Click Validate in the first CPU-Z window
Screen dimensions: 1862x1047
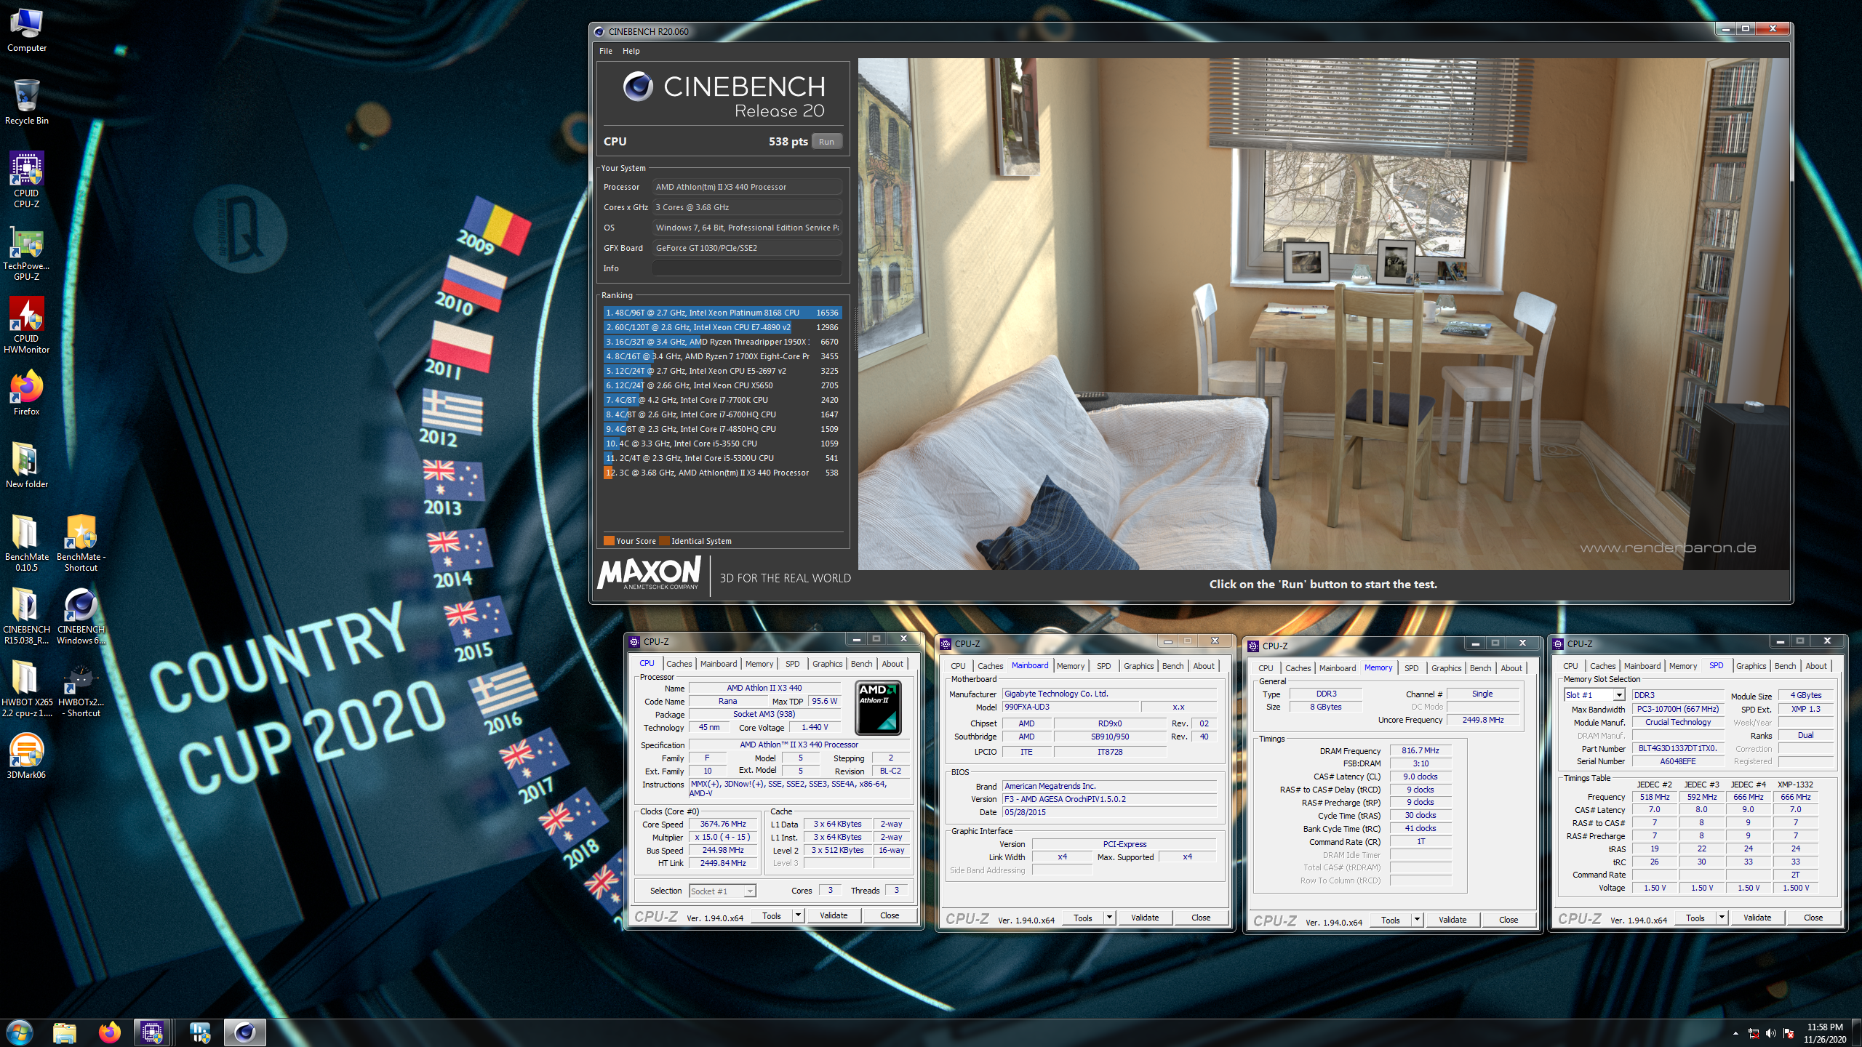[834, 916]
